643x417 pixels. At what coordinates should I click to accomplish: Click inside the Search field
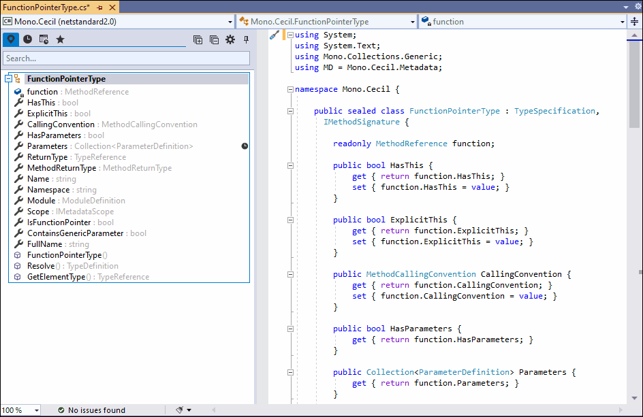tap(126, 58)
